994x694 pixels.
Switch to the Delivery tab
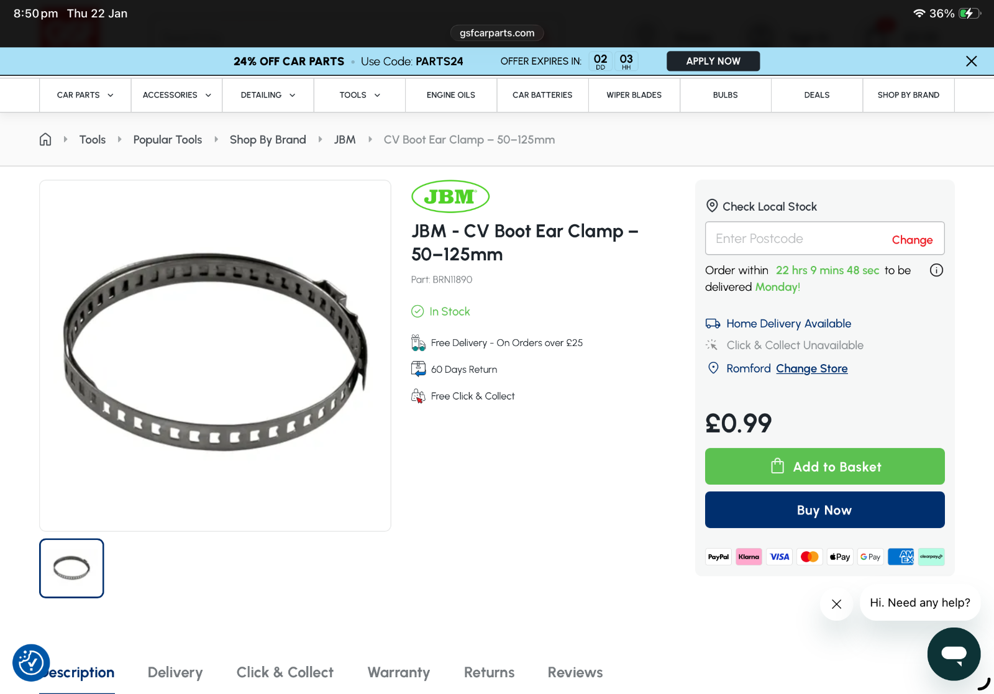tap(175, 672)
